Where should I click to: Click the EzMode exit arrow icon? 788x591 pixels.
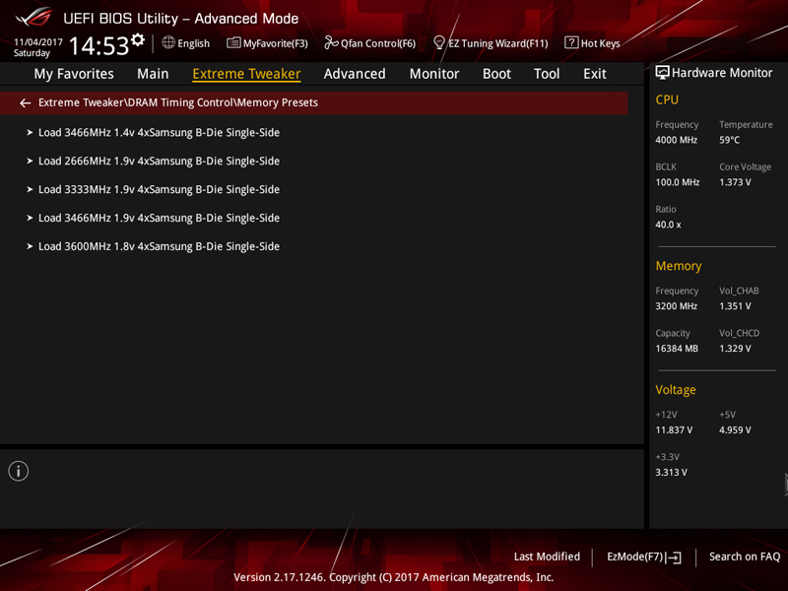(x=674, y=558)
